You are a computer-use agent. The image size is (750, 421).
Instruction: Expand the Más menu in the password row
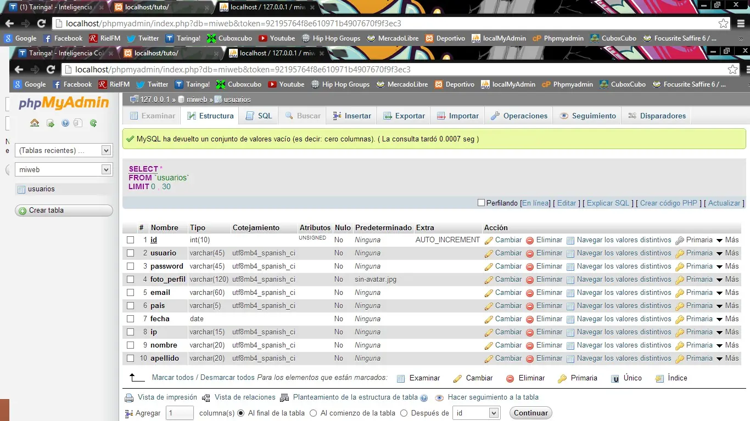tap(727, 266)
